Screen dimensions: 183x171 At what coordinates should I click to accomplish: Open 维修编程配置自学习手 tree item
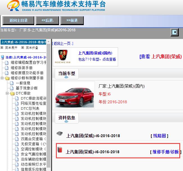click(x=28, y=63)
